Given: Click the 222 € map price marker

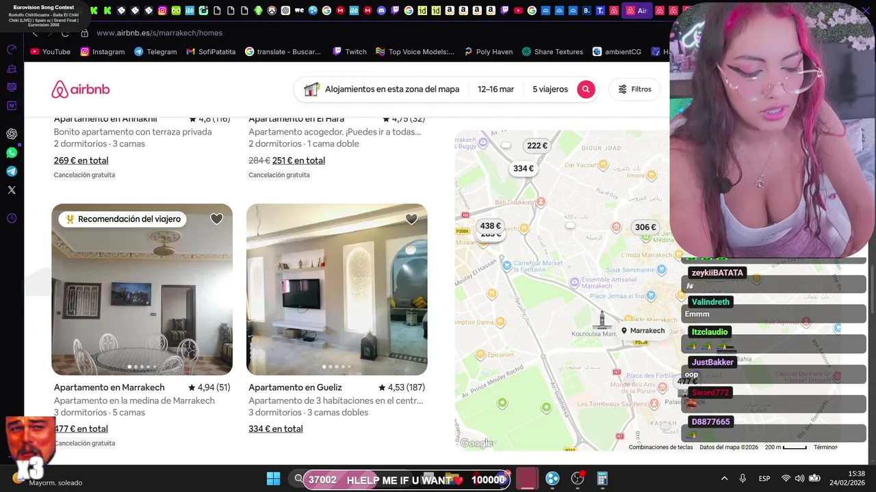Looking at the screenshot, I should click(x=537, y=146).
